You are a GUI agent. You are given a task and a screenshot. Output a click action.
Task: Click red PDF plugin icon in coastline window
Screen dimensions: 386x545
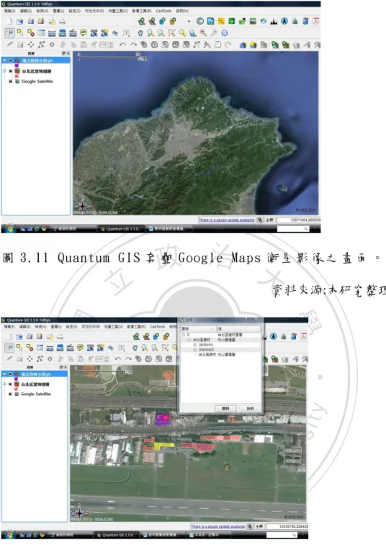[315, 21]
